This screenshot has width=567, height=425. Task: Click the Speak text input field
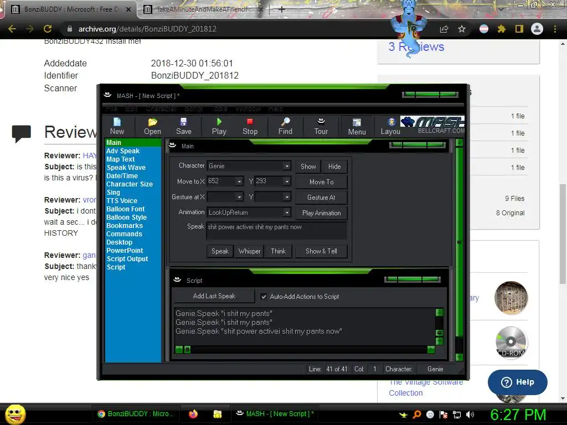pos(277,230)
